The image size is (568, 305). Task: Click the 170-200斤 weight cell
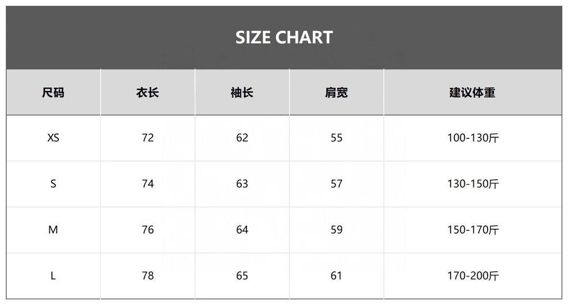coord(473,276)
